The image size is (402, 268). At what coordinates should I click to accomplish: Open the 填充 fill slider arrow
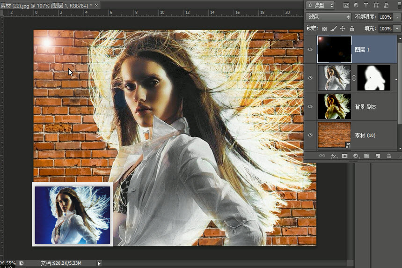tap(397, 29)
